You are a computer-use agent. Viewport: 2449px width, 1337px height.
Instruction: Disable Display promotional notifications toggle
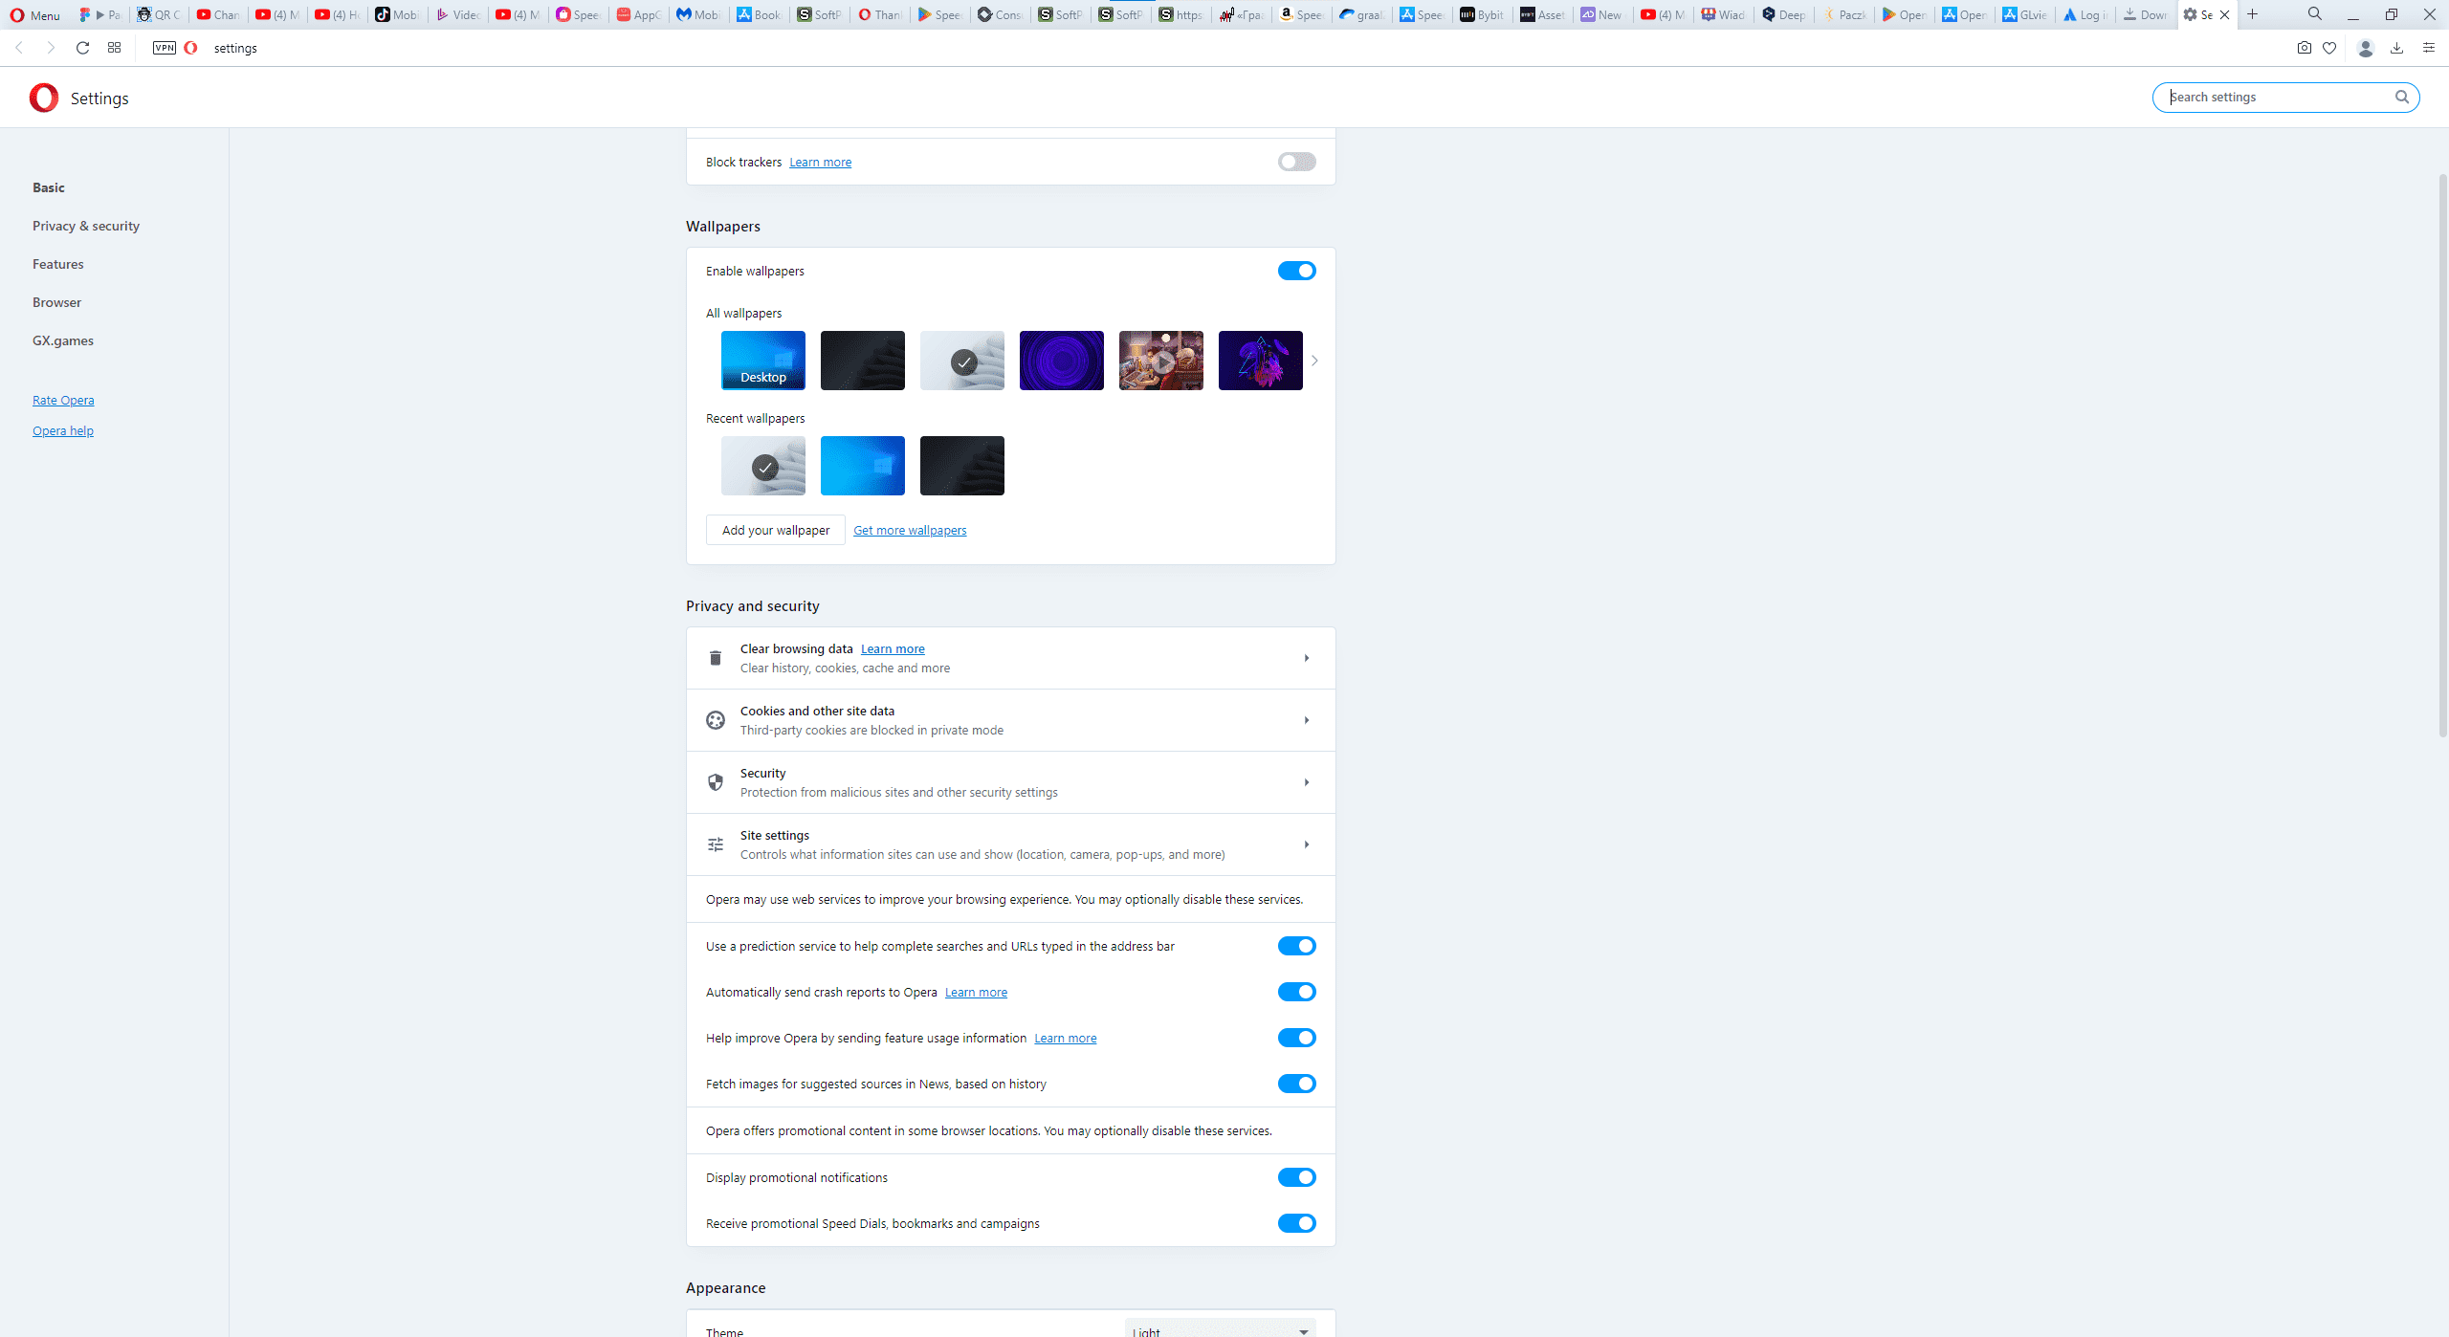point(1296,1177)
